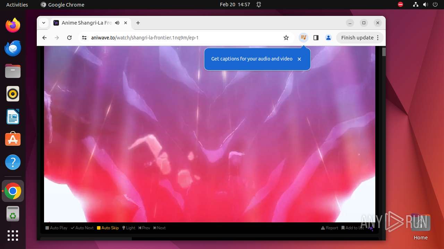Viewport: 444px width, 249px height.
Task: Open the system volume icon in the top bar
Action: point(426,4)
